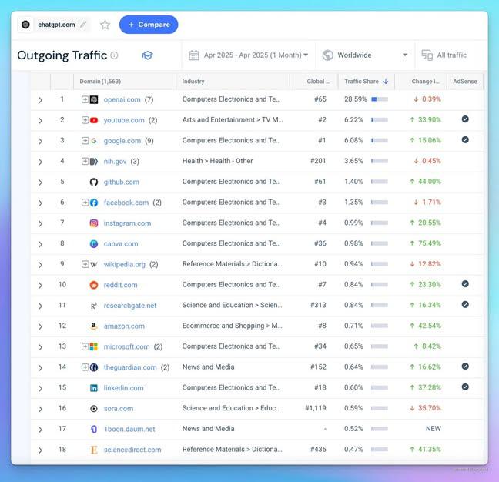The height and width of the screenshot is (482, 499).
Task: Expand the youtube.com subdomain group plus box
Action: pos(85,120)
